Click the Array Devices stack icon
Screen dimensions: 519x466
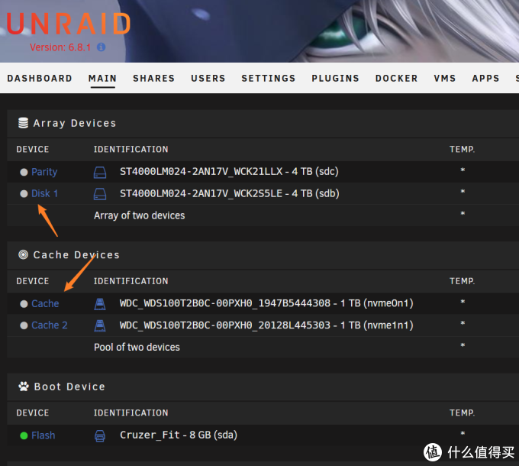click(x=23, y=123)
